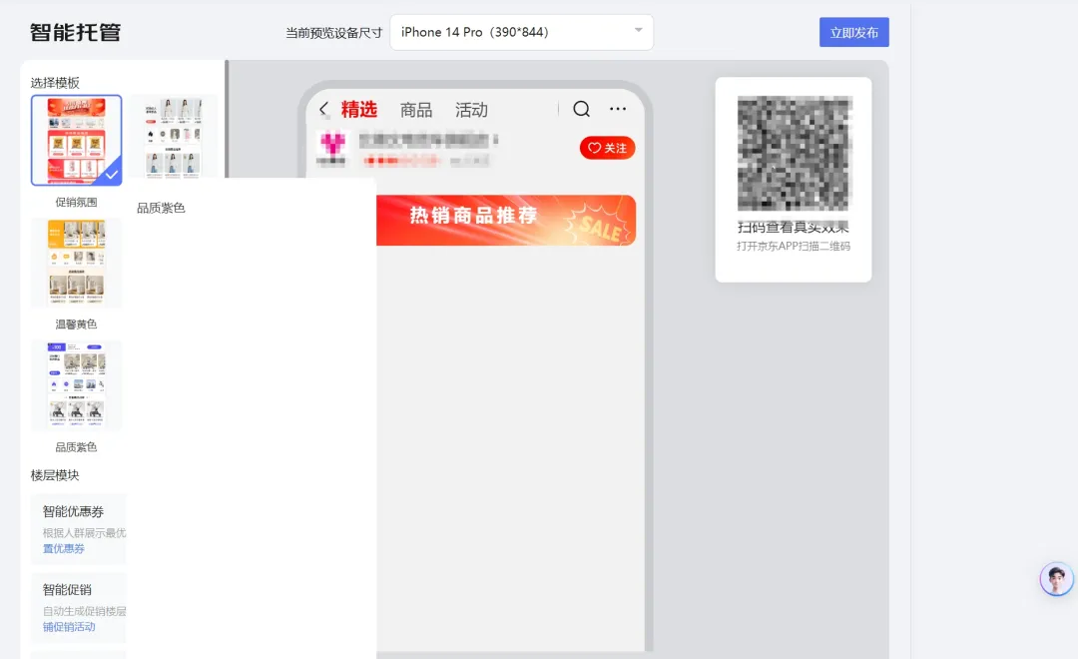Tap the back arrow in phone preview

click(x=323, y=110)
